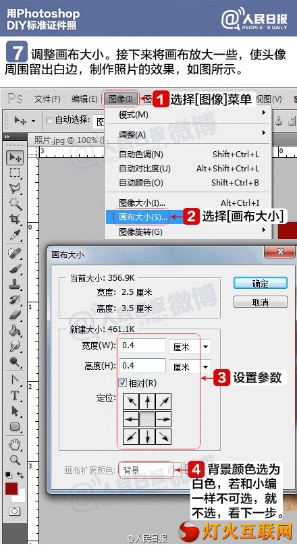
Task: Toggle the 相对(R) checkbox
Action: click(123, 383)
